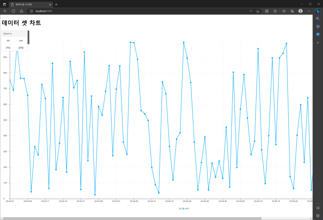Open a new browser tab

(56, 4)
